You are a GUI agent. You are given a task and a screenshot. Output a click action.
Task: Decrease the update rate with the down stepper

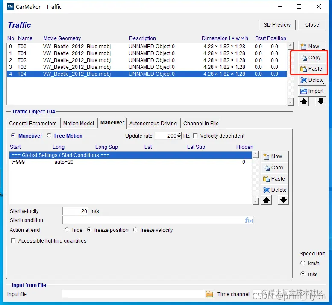click(179, 137)
